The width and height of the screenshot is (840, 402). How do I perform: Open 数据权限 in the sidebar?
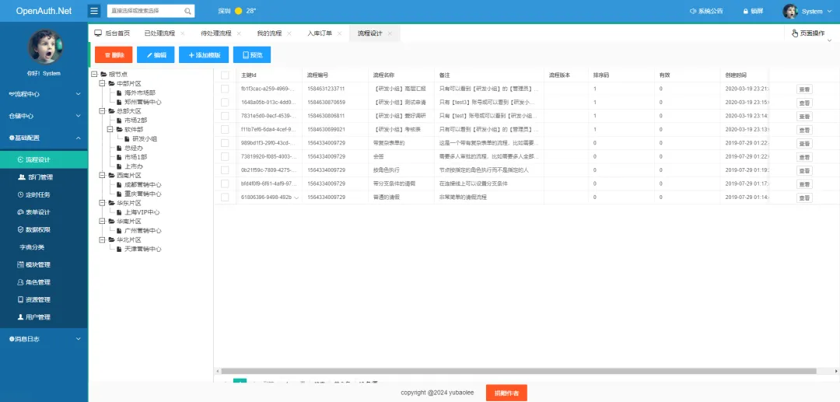coord(37,229)
